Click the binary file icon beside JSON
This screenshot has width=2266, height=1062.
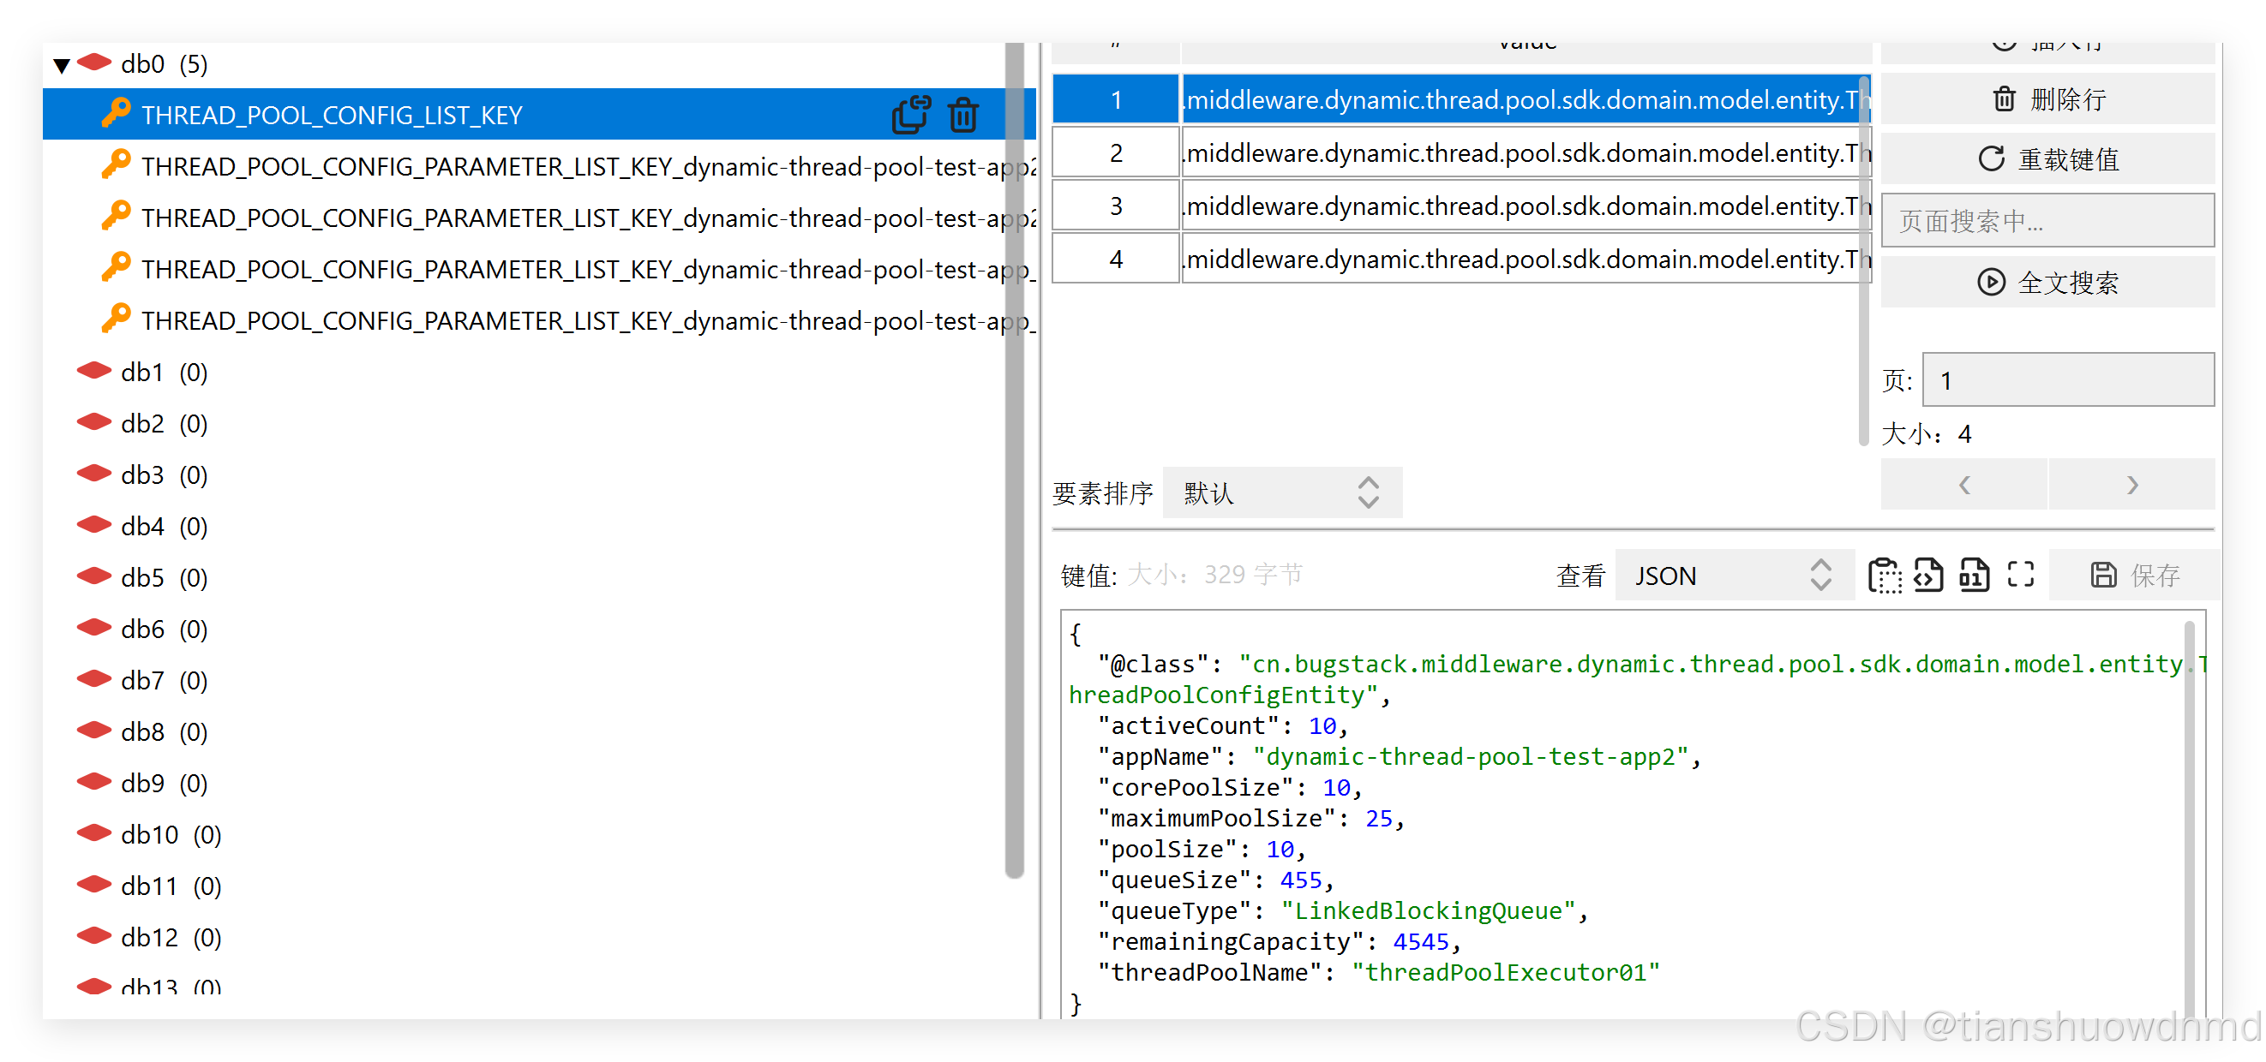coord(1974,576)
